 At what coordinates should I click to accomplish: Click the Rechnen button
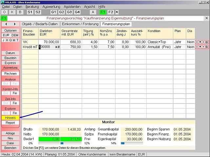(x=10, y=74)
